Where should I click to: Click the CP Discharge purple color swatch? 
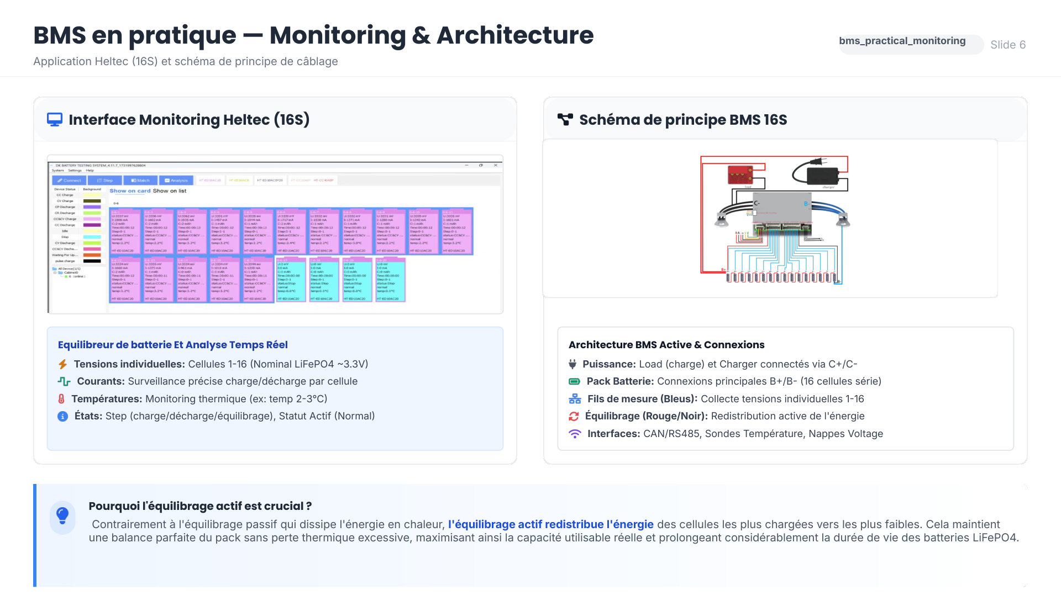pyautogui.click(x=92, y=207)
